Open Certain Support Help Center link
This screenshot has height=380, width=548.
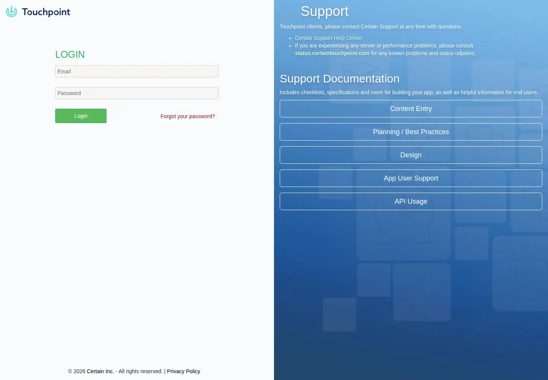pyautogui.click(x=328, y=38)
